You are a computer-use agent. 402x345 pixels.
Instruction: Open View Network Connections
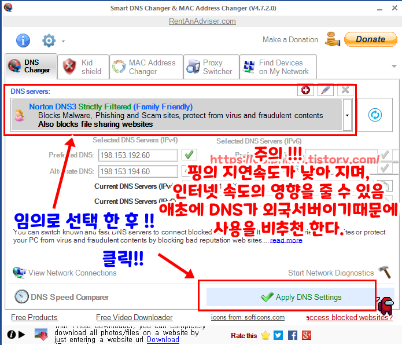(x=72, y=273)
